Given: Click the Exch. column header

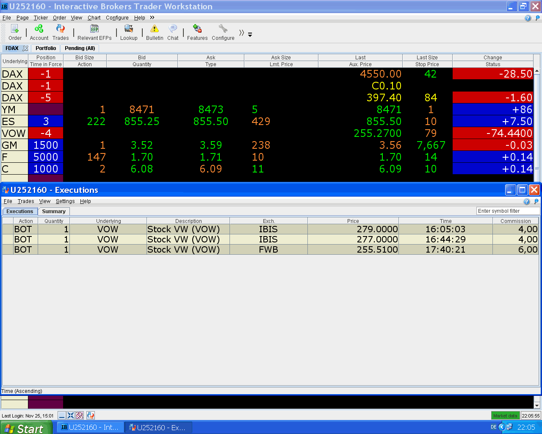Looking at the screenshot, I should click(269, 221).
